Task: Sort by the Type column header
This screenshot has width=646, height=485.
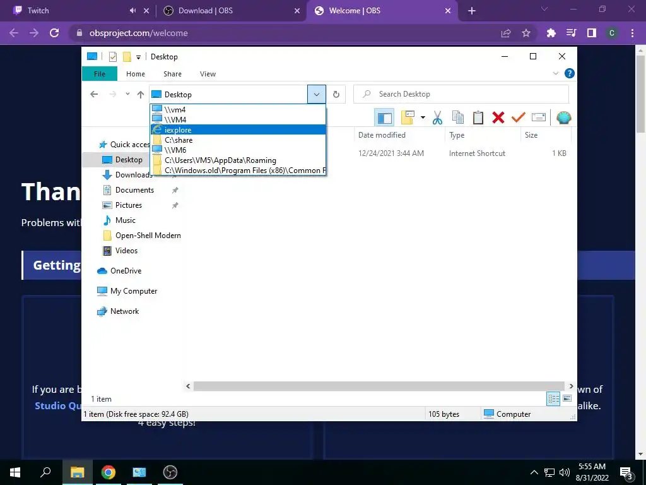Action: (483, 135)
